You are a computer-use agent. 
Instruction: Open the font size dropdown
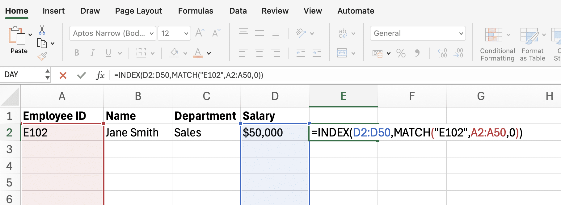coord(186,33)
